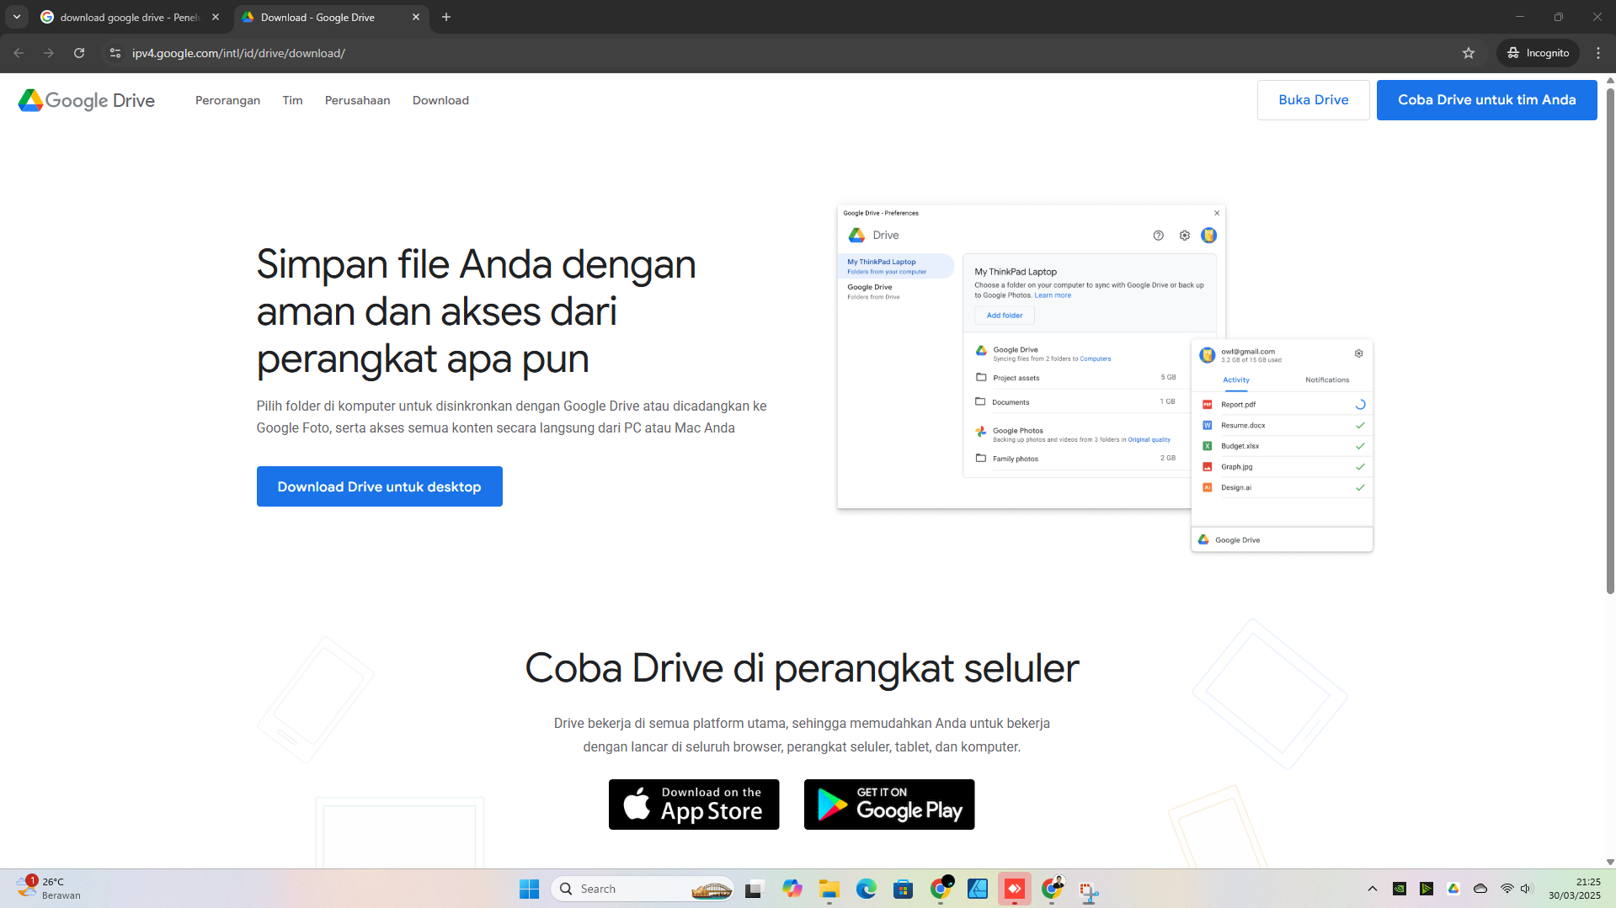The width and height of the screenshot is (1616, 908).
Task: Open the Windows Start menu
Action: [x=529, y=889]
